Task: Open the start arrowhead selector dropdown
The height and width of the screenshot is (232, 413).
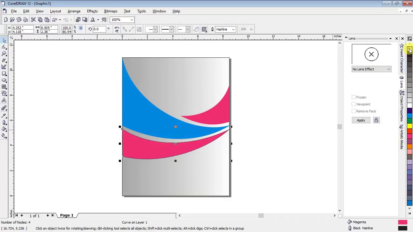Action: 155,29
